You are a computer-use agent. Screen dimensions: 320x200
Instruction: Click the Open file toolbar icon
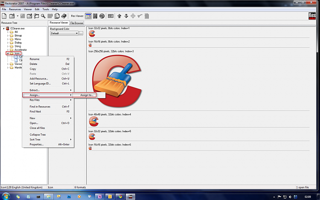[x=12, y=16]
